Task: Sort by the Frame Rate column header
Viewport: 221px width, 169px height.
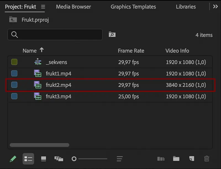Action: pyautogui.click(x=131, y=51)
